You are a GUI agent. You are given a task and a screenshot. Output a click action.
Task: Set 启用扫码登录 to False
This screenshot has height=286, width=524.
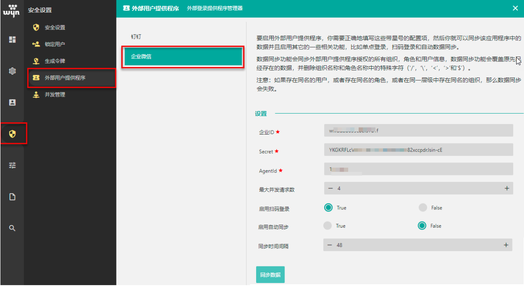click(x=422, y=208)
